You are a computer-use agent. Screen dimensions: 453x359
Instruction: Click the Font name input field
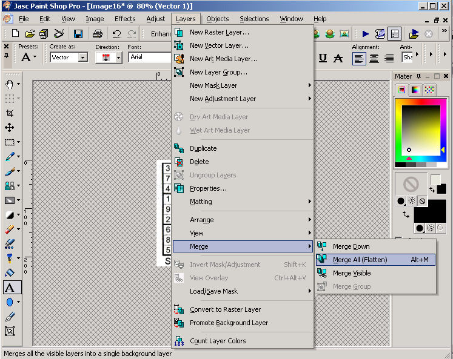[x=149, y=57]
